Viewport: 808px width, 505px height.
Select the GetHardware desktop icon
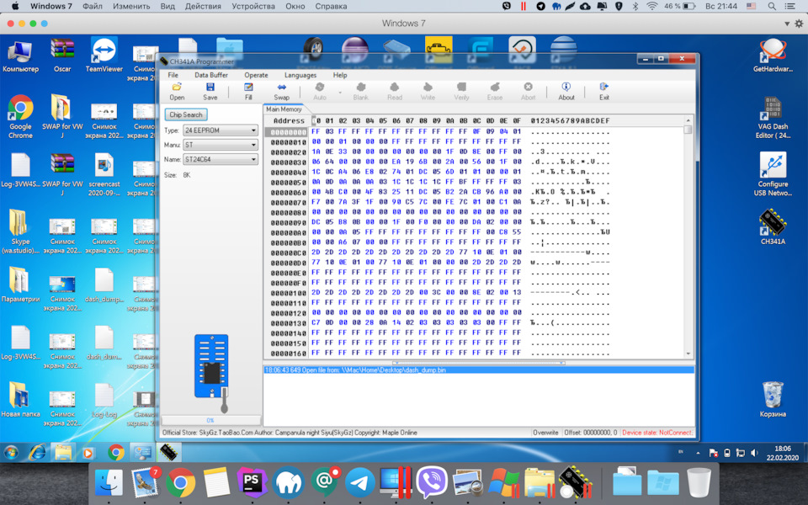[x=773, y=55]
